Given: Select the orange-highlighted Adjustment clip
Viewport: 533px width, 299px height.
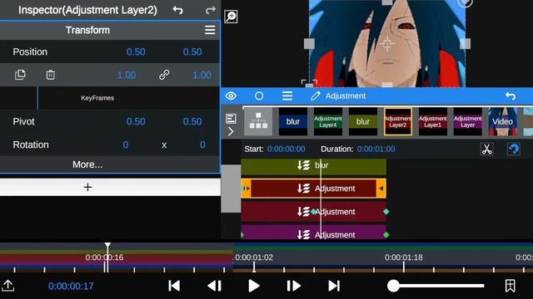Looking at the screenshot, I should pos(313,189).
